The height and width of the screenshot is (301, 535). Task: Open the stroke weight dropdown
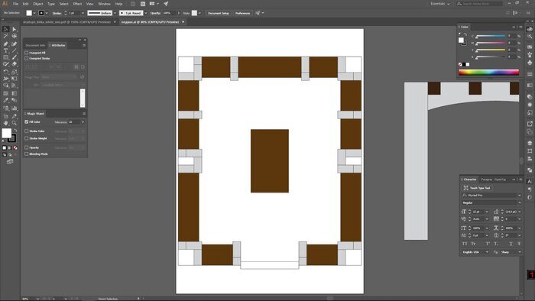[83, 13]
